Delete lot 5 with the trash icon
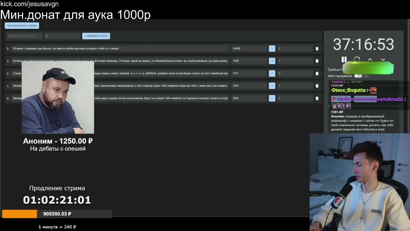Viewport: 410px width, 231px height. pos(317,48)
